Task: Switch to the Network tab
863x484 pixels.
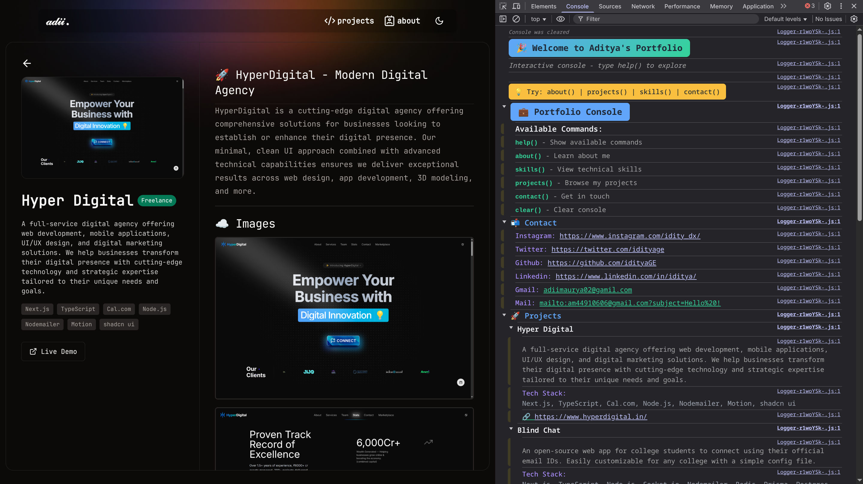Action: coord(643,6)
